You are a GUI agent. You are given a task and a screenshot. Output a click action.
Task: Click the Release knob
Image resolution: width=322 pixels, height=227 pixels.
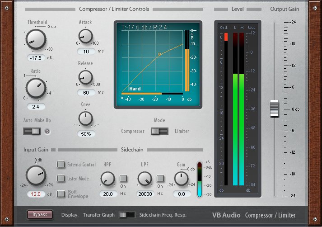(85, 77)
